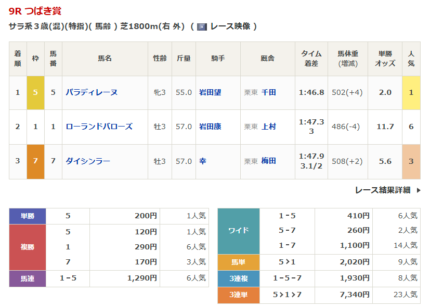Open horse ダイシンラー page

pyautogui.click(x=88, y=161)
